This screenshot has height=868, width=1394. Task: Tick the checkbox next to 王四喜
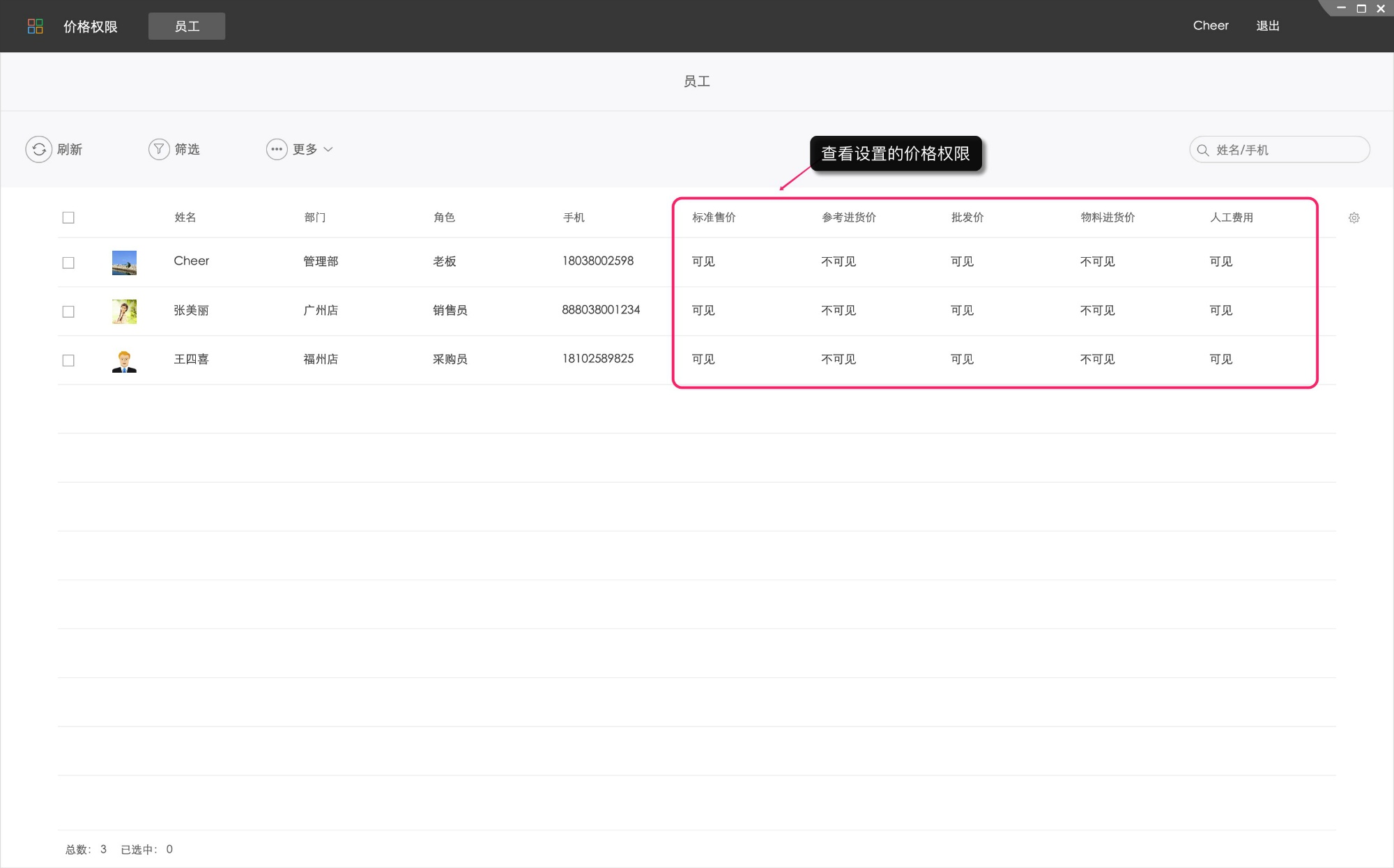tap(68, 360)
